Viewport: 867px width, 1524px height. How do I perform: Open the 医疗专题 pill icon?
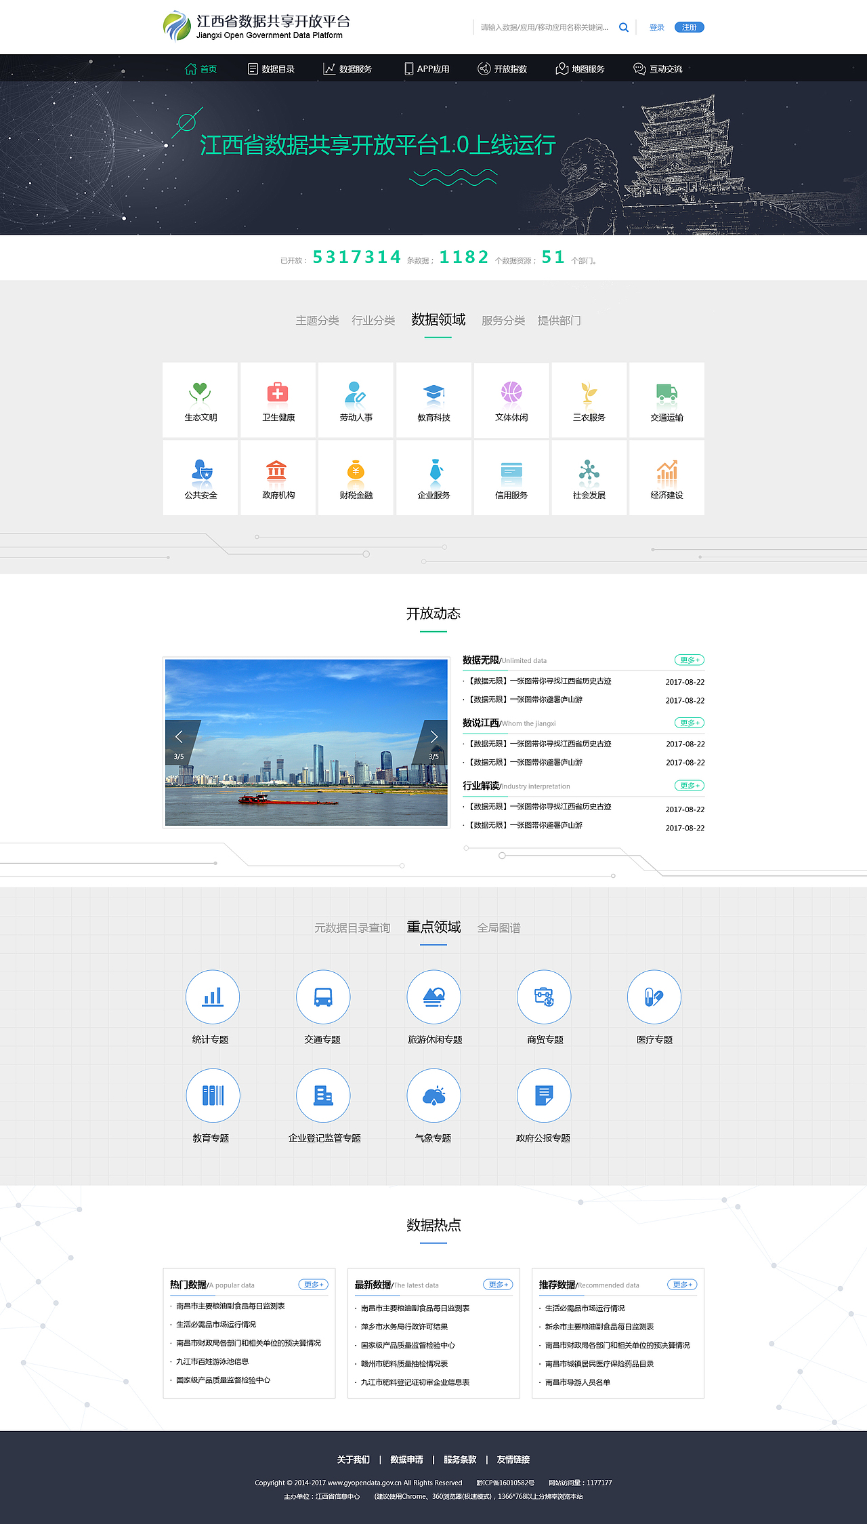654,997
